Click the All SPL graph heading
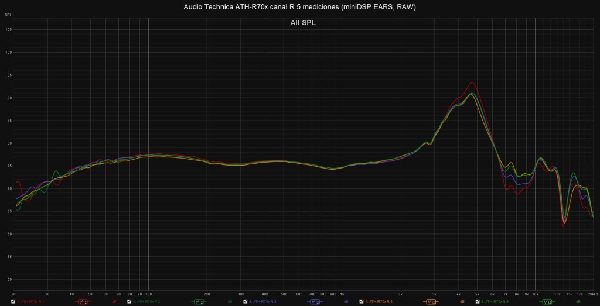The image size is (600, 306). click(303, 23)
